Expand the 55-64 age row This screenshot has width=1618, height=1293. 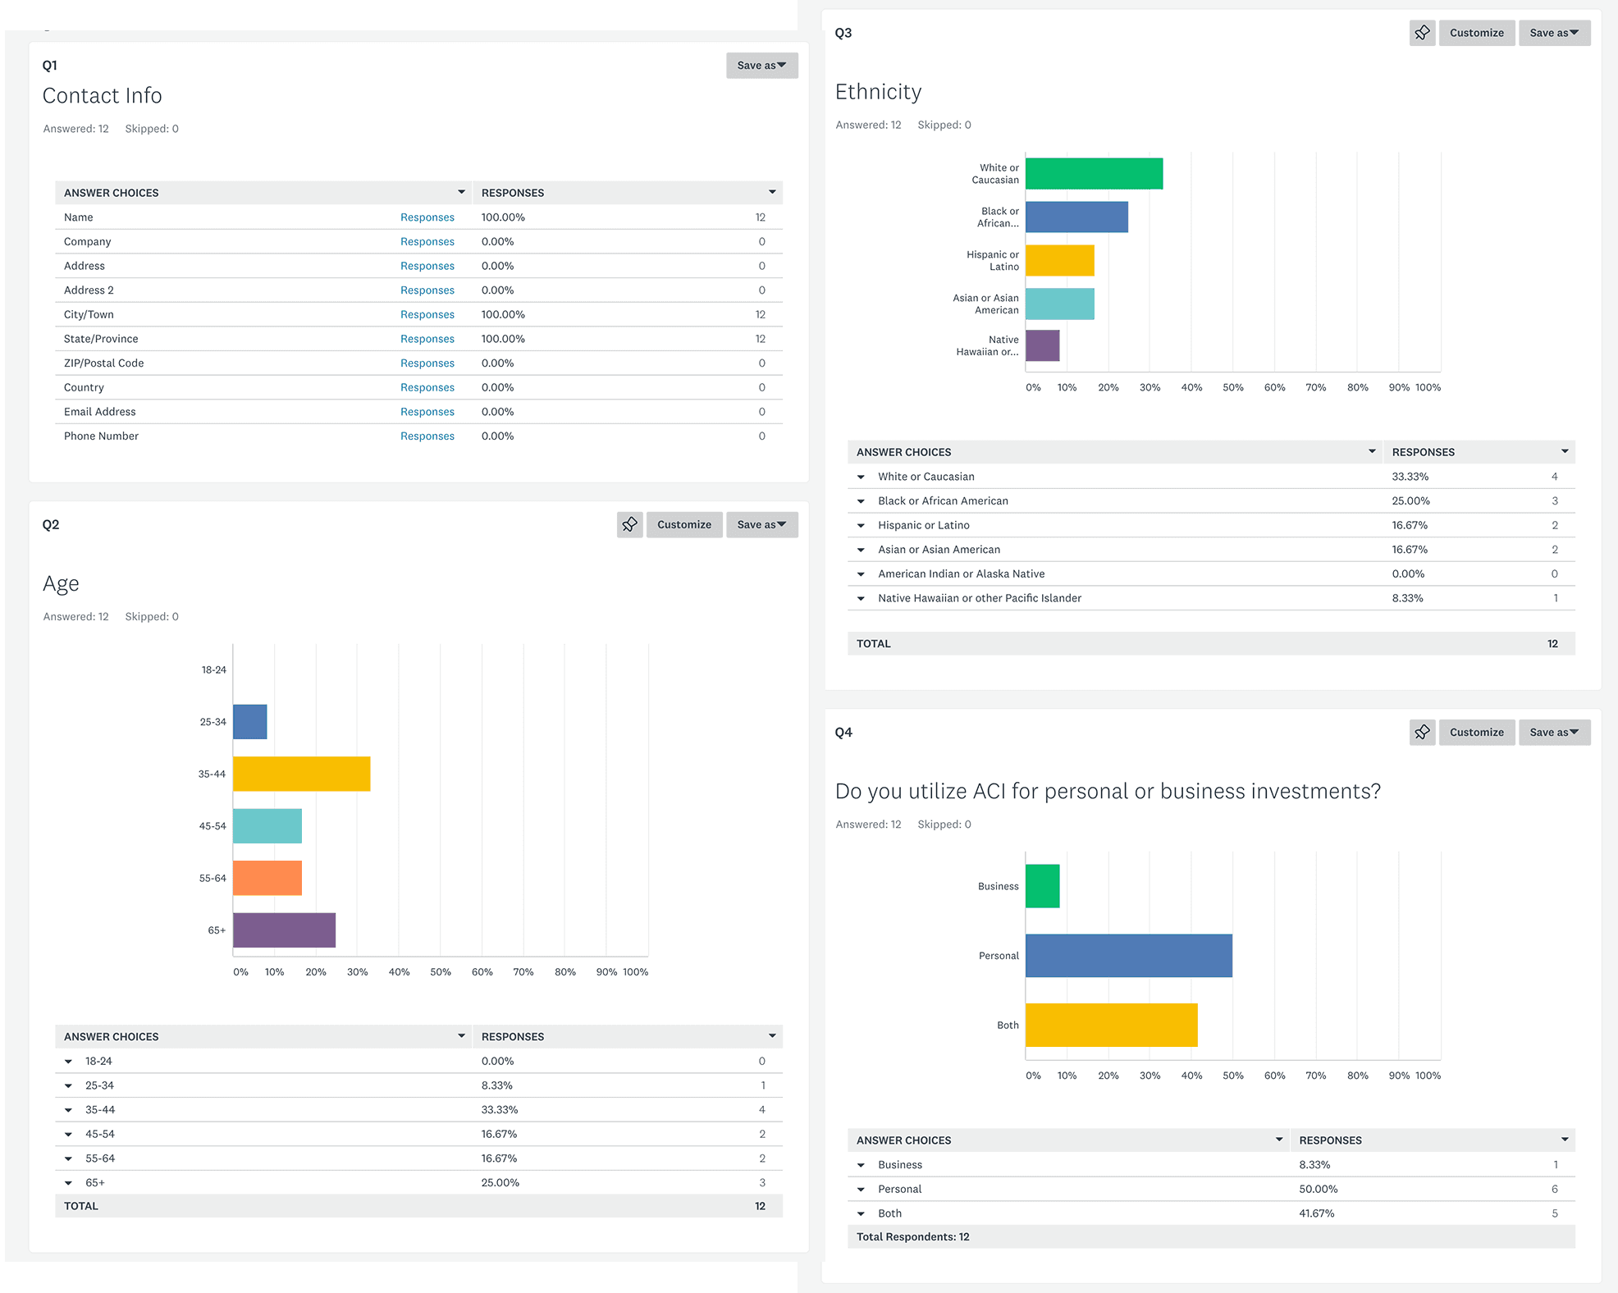(69, 1158)
